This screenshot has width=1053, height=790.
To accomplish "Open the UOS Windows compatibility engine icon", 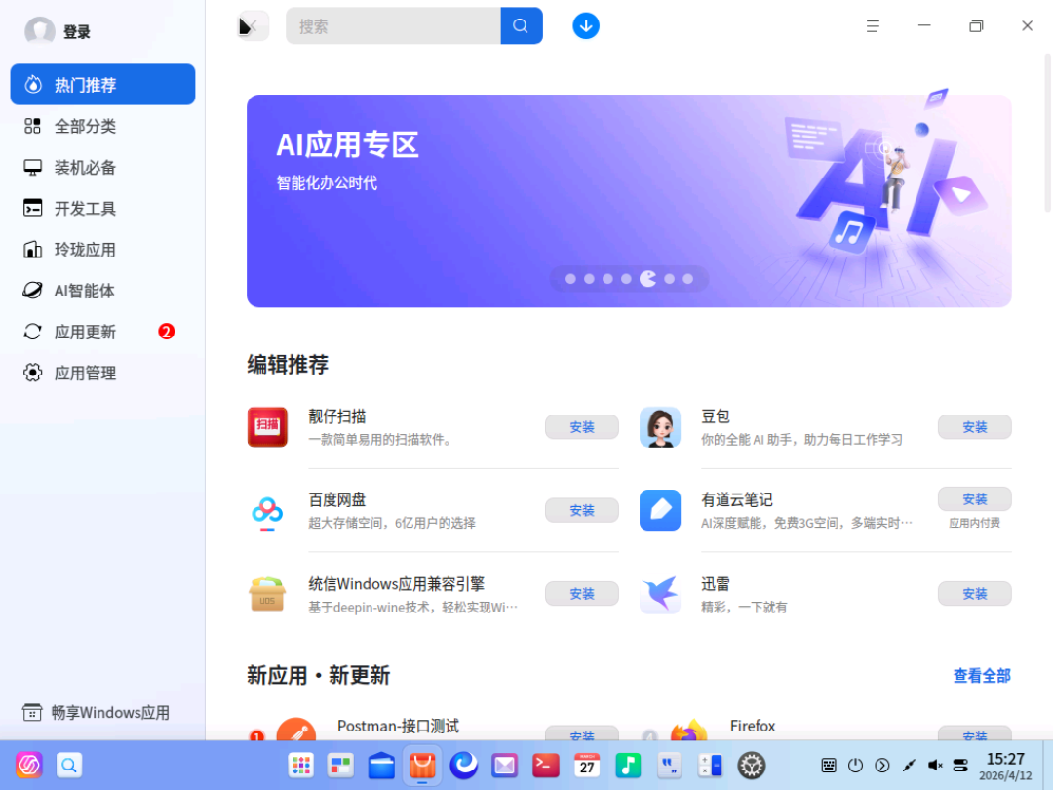I will click(x=267, y=595).
